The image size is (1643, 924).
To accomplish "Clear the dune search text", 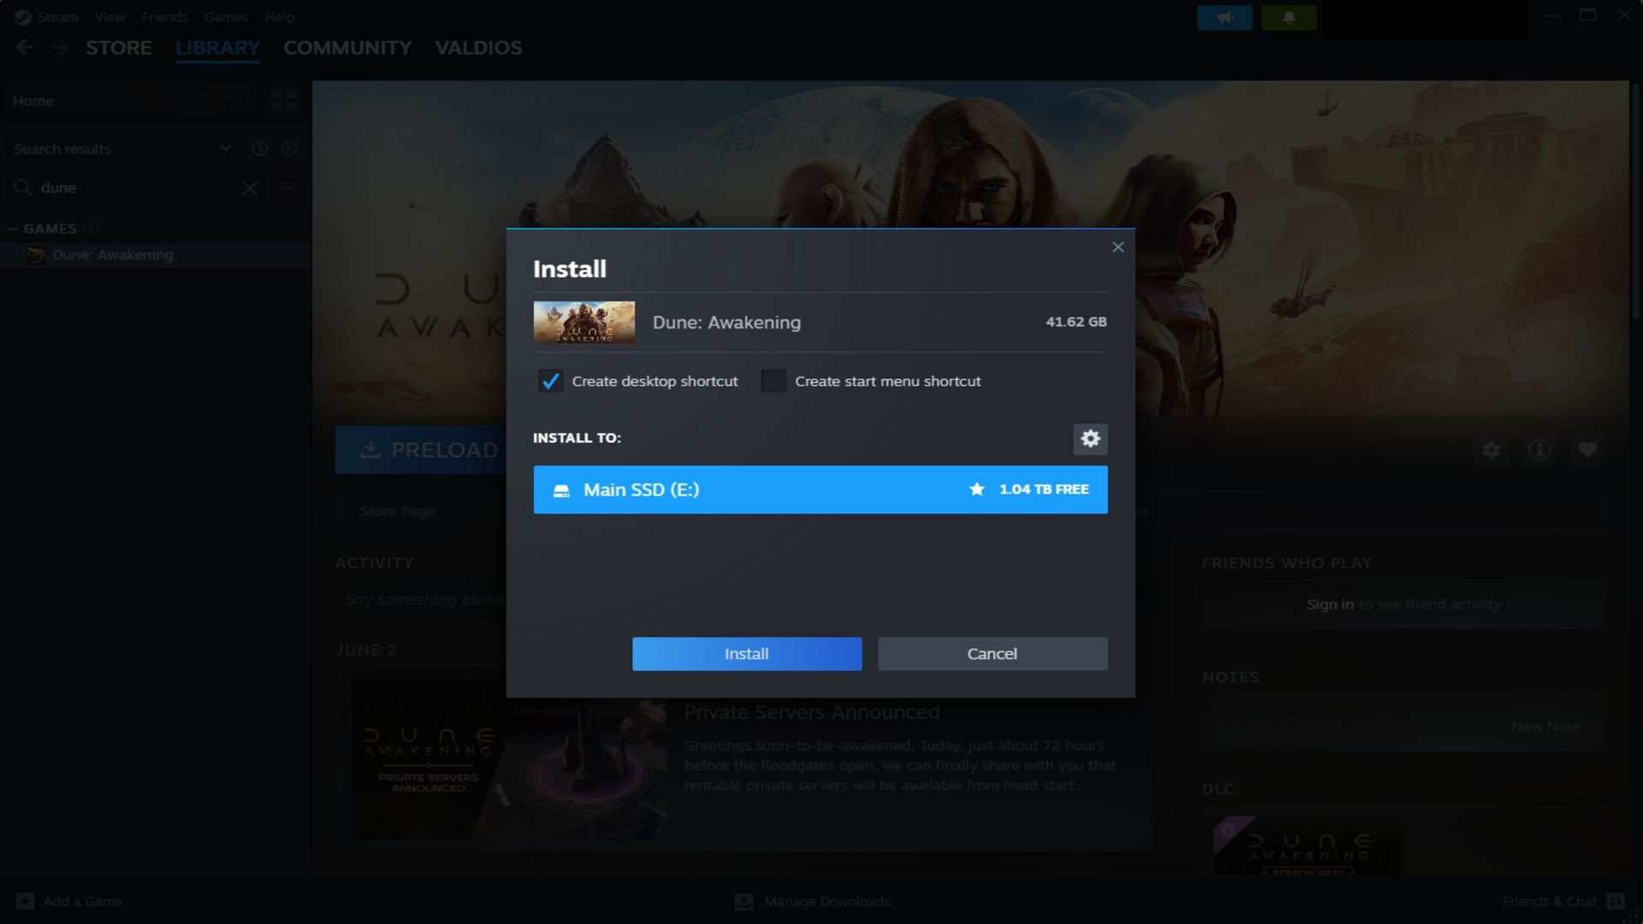I will point(250,188).
